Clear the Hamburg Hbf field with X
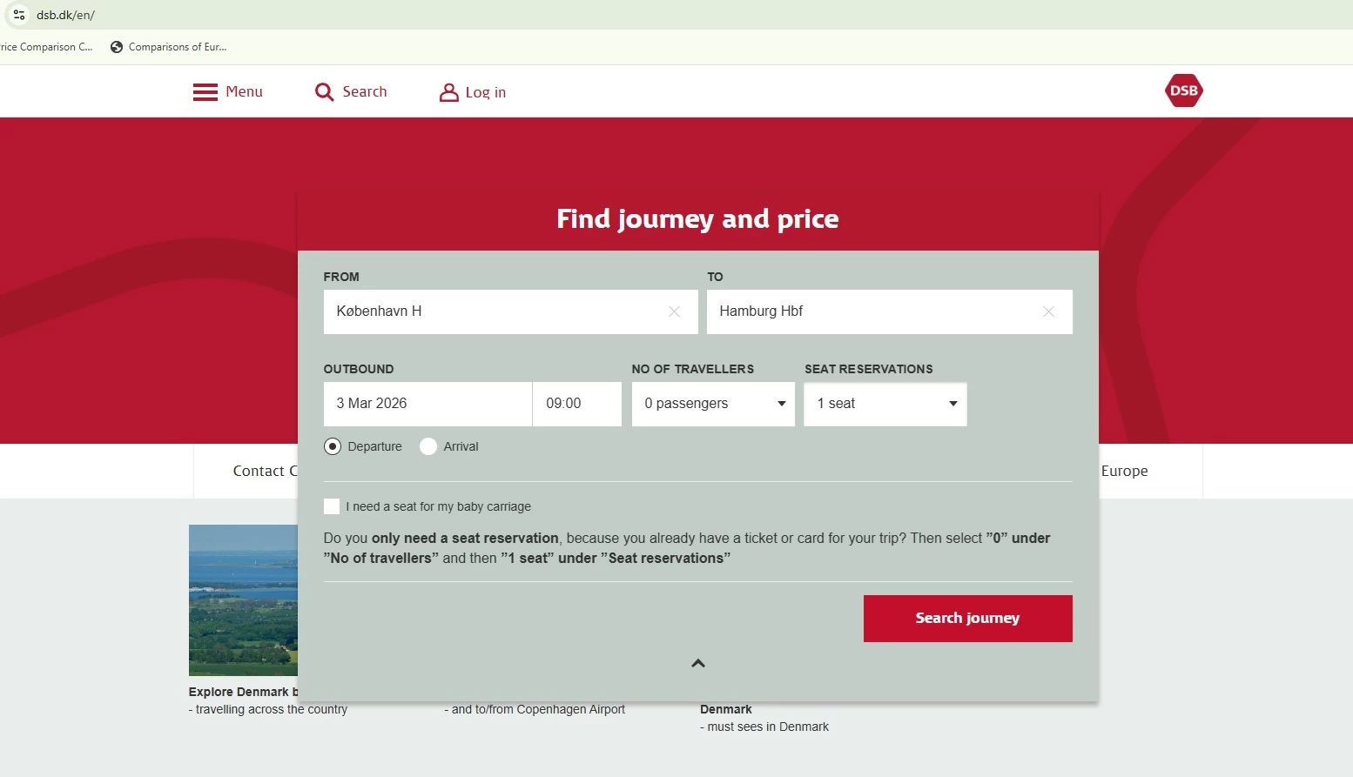 [x=1048, y=311]
